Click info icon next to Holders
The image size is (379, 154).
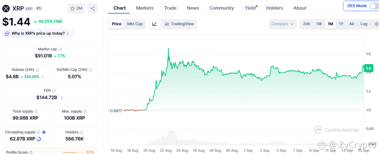tap(82, 132)
